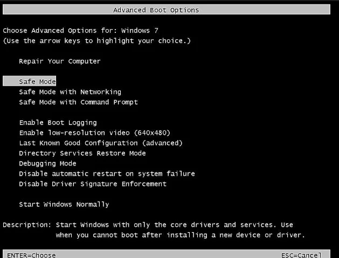This screenshot has height=258, width=339.
Task: Select Debugging Mode option
Action: coord(47,164)
